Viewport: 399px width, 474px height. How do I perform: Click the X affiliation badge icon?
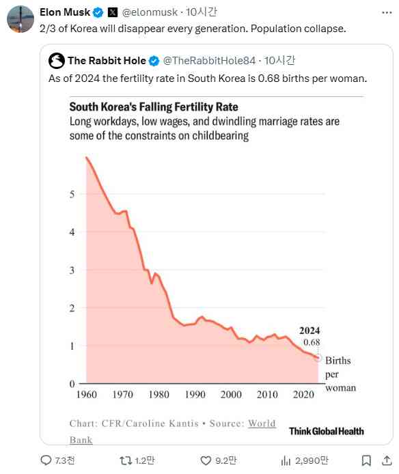[x=113, y=12]
